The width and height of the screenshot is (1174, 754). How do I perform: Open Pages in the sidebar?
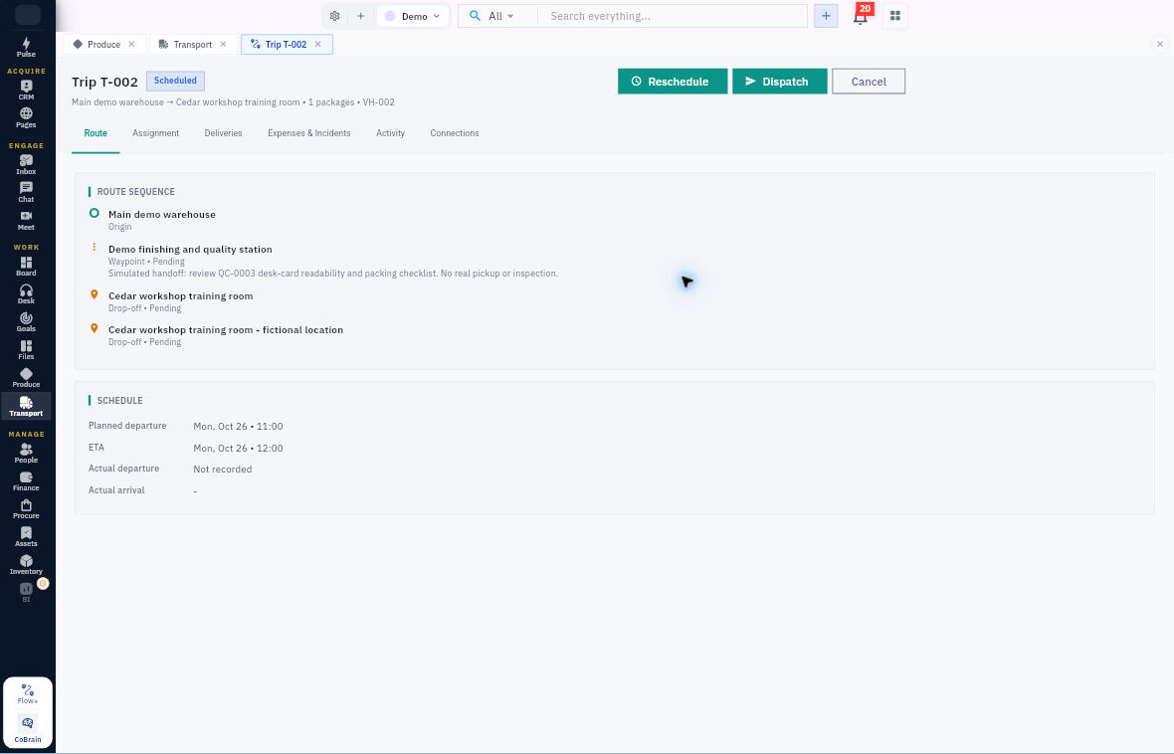click(x=26, y=117)
